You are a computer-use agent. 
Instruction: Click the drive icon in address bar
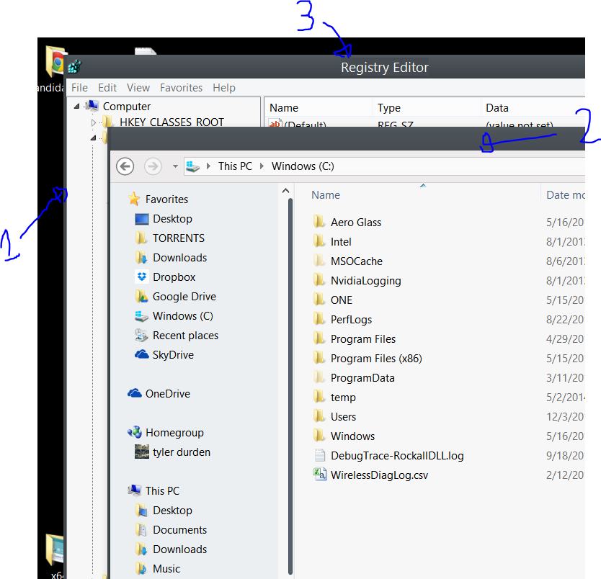(193, 166)
